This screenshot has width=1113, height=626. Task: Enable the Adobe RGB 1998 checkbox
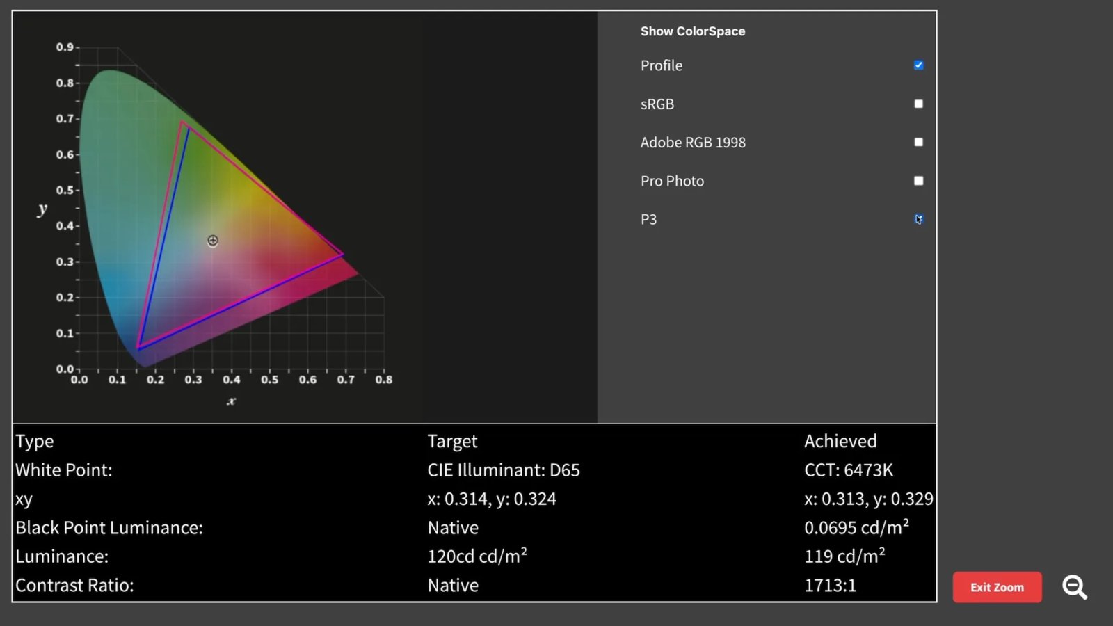pyautogui.click(x=918, y=141)
